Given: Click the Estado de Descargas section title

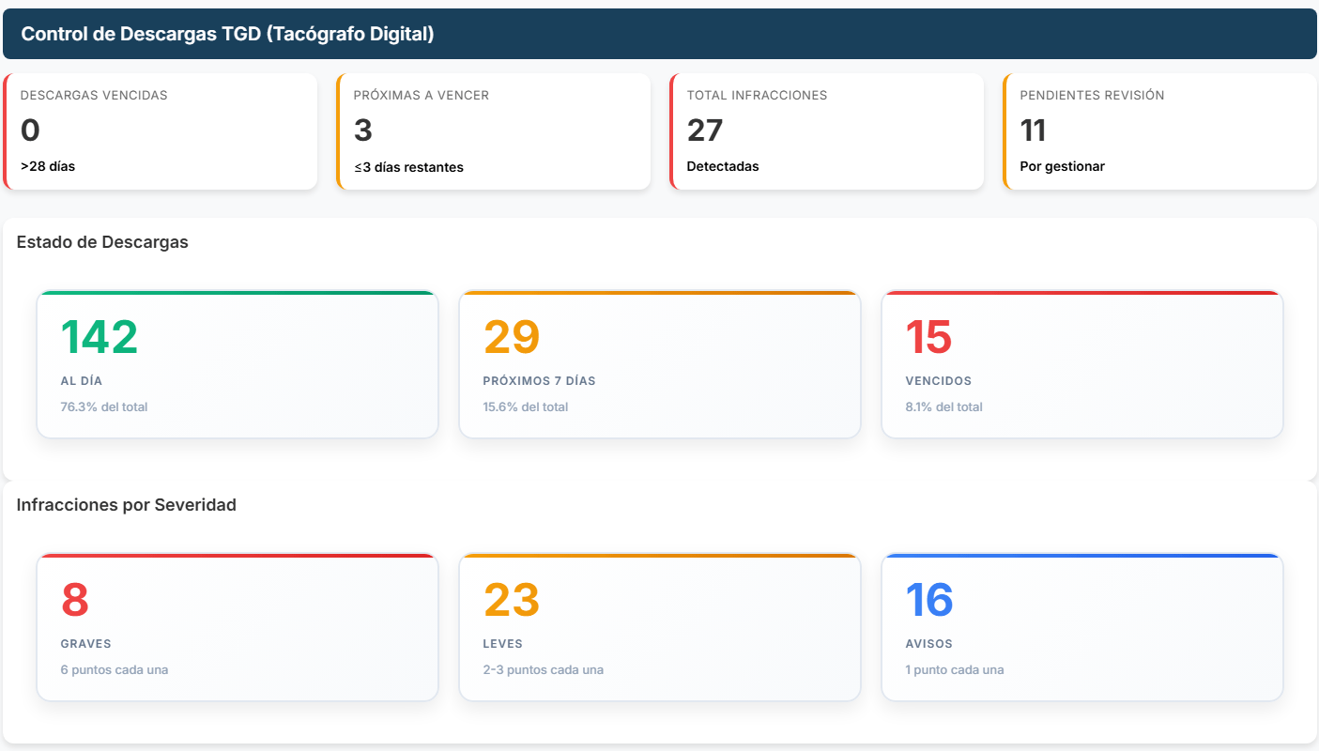Looking at the screenshot, I should click(102, 242).
